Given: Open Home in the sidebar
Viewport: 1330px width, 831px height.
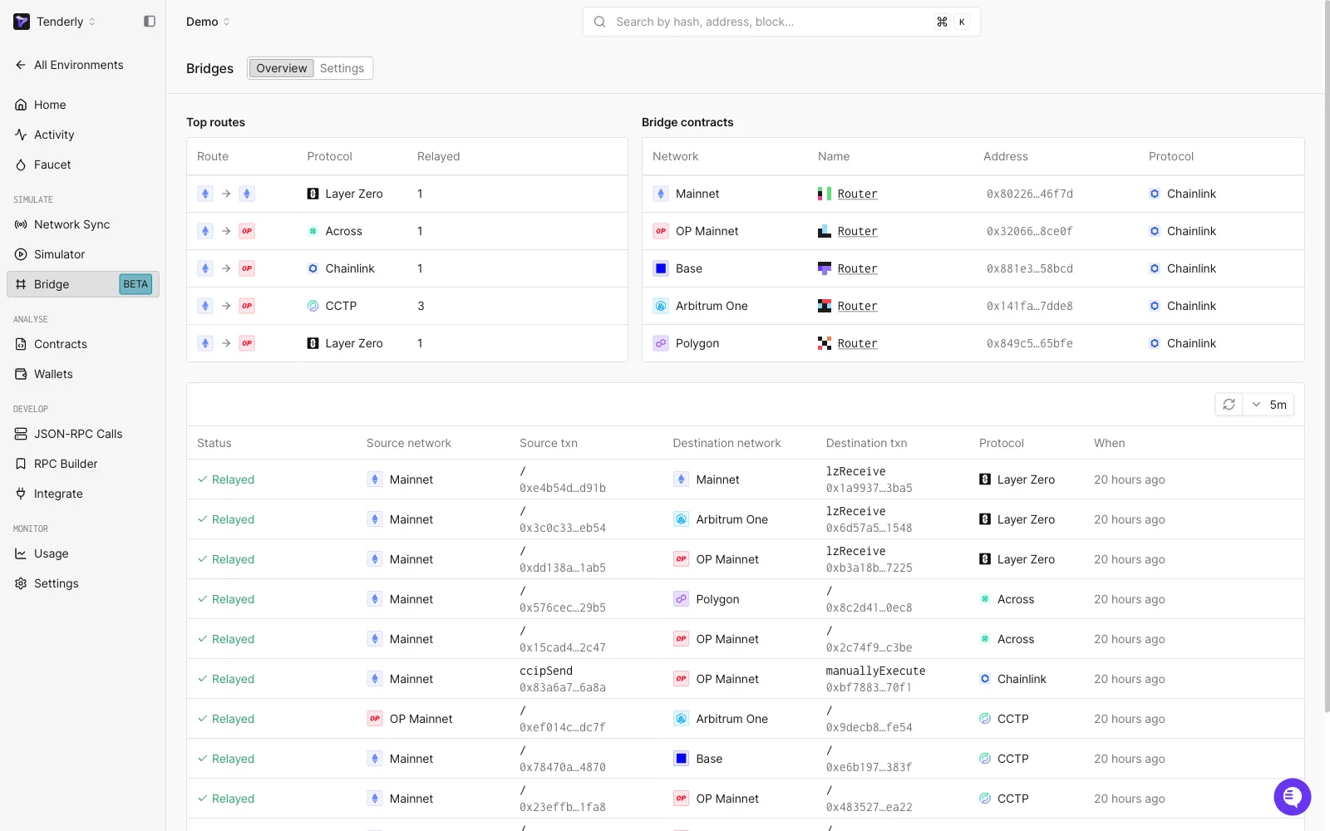Looking at the screenshot, I should [x=83, y=105].
